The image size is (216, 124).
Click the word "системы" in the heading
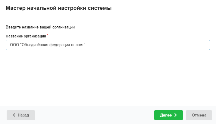coord(102,8)
